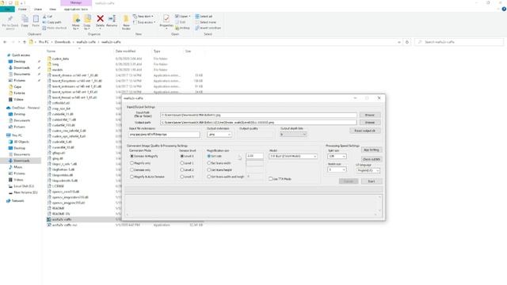
Task: Click the Back arrow in Explorer navigation
Action: pyautogui.click(x=5, y=42)
